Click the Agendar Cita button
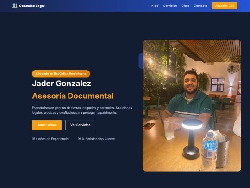This screenshot has width=250, height=188. pyautogui.click(x=225, y=6)
